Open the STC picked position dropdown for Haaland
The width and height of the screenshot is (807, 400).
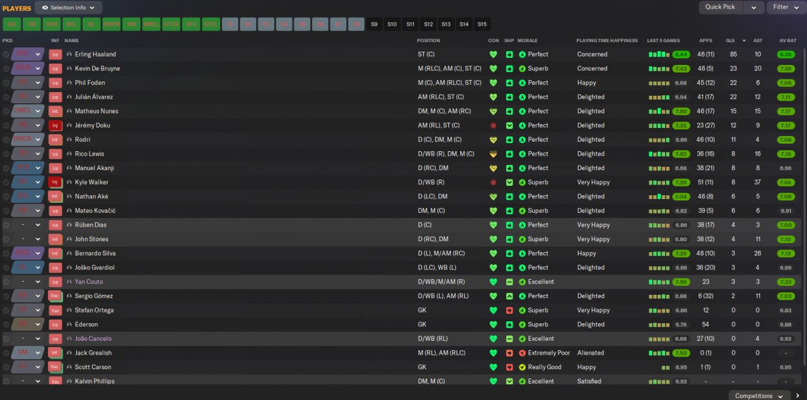tap(28, 54)
